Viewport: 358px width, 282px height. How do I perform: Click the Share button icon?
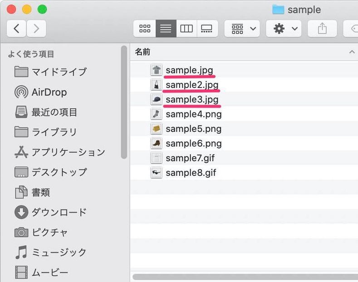tap(322, 29)
